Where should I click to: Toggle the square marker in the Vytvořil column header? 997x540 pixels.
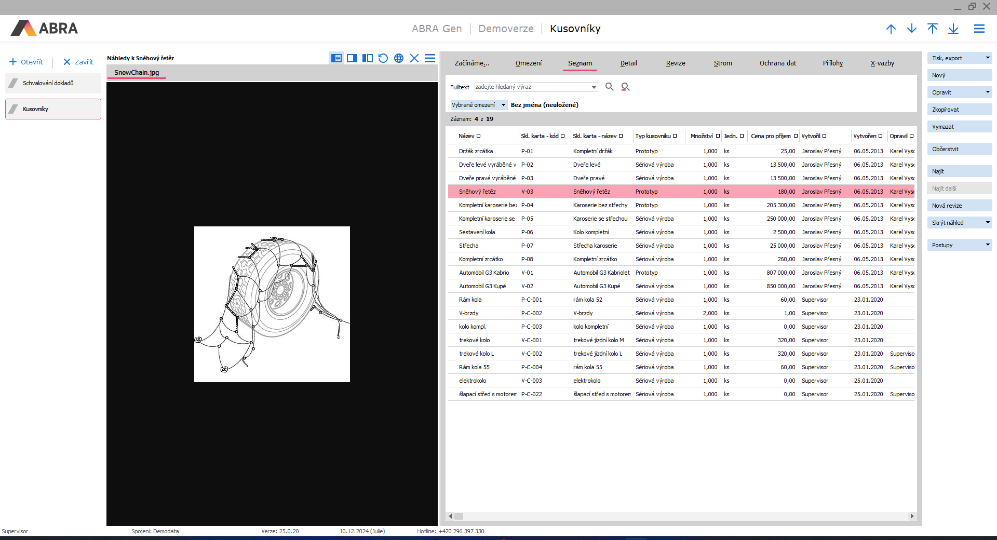coord(825,136)
